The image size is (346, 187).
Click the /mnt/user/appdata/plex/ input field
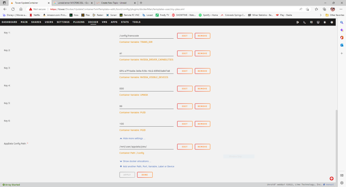146,147
